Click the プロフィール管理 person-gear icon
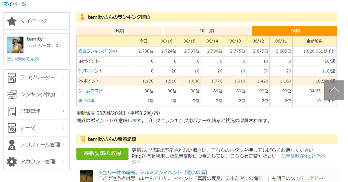348x182 pixels. (x=12, y=145)
